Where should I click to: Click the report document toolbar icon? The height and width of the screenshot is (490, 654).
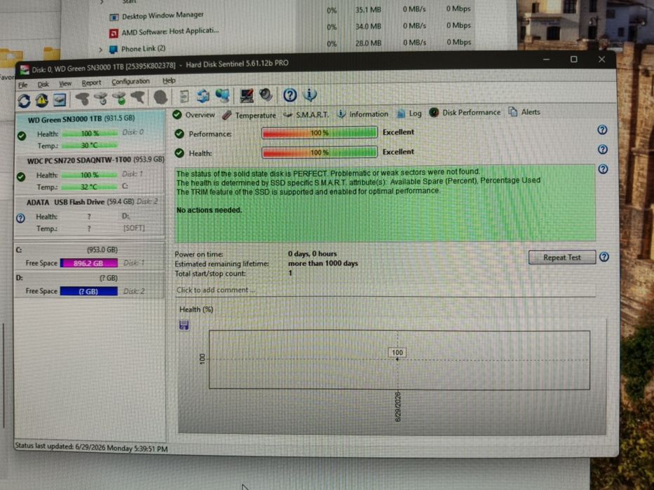[x=184, y=97]
